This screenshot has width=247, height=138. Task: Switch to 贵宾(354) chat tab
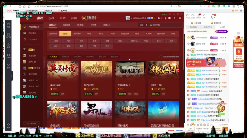click(208, 27)
